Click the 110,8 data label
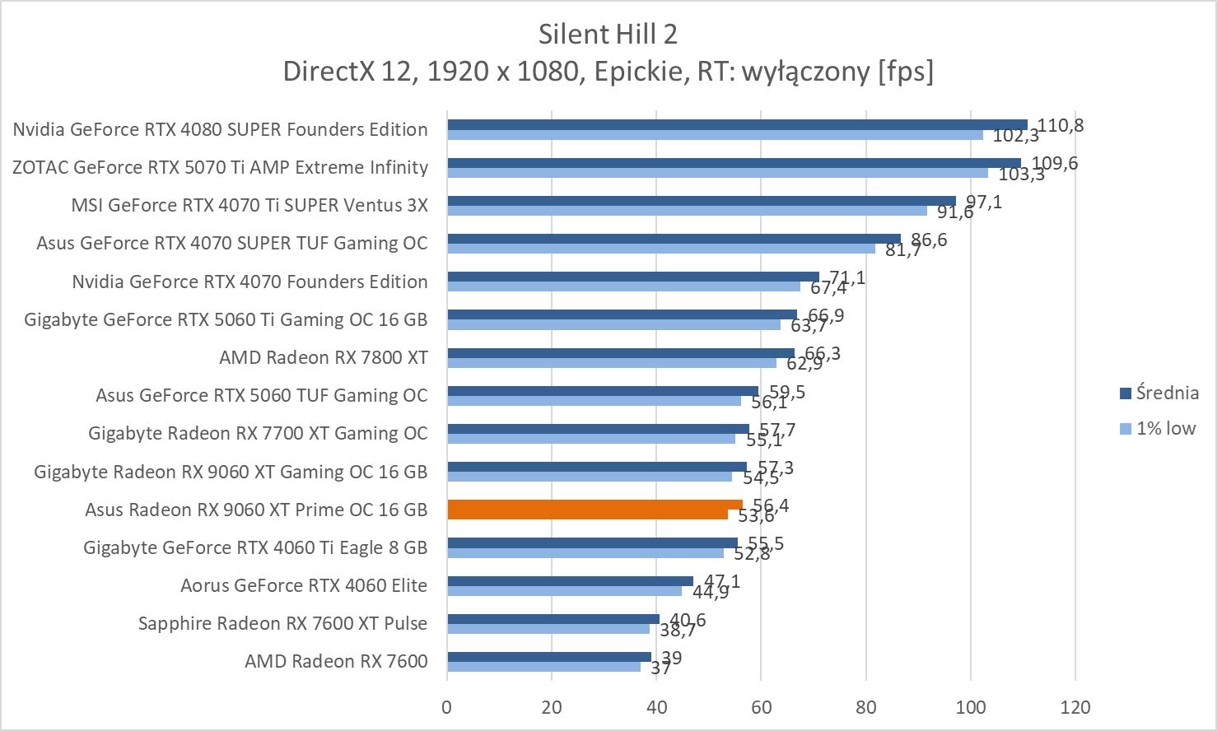This screenshot has width=1217, height=731. click(x=1061, y=125)
